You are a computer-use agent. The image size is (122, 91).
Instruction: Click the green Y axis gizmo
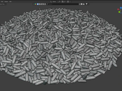click(x=119, y=12)
